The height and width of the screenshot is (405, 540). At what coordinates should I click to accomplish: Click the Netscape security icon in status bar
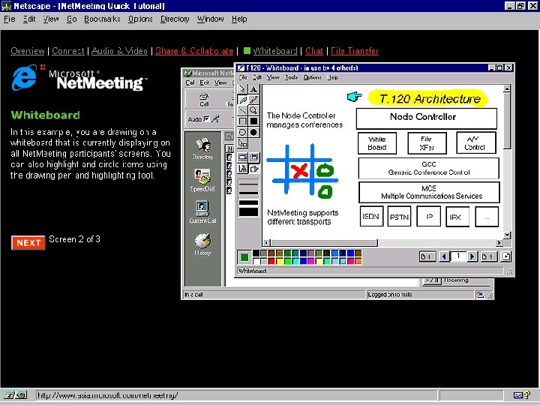(x=14, y=395)
